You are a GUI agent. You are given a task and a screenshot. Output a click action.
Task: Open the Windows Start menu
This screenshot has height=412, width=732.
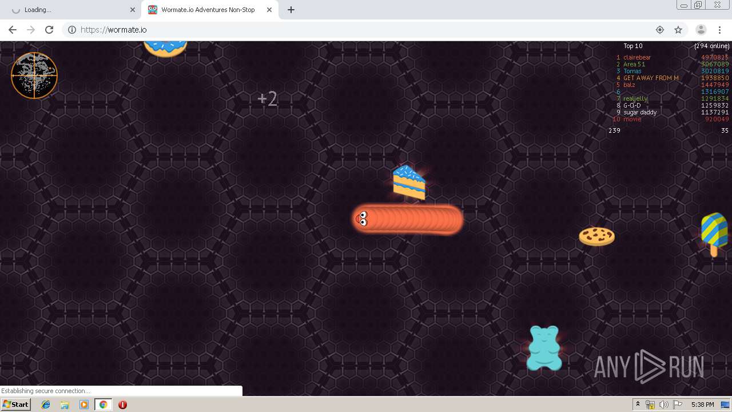[x=15, y=405]
